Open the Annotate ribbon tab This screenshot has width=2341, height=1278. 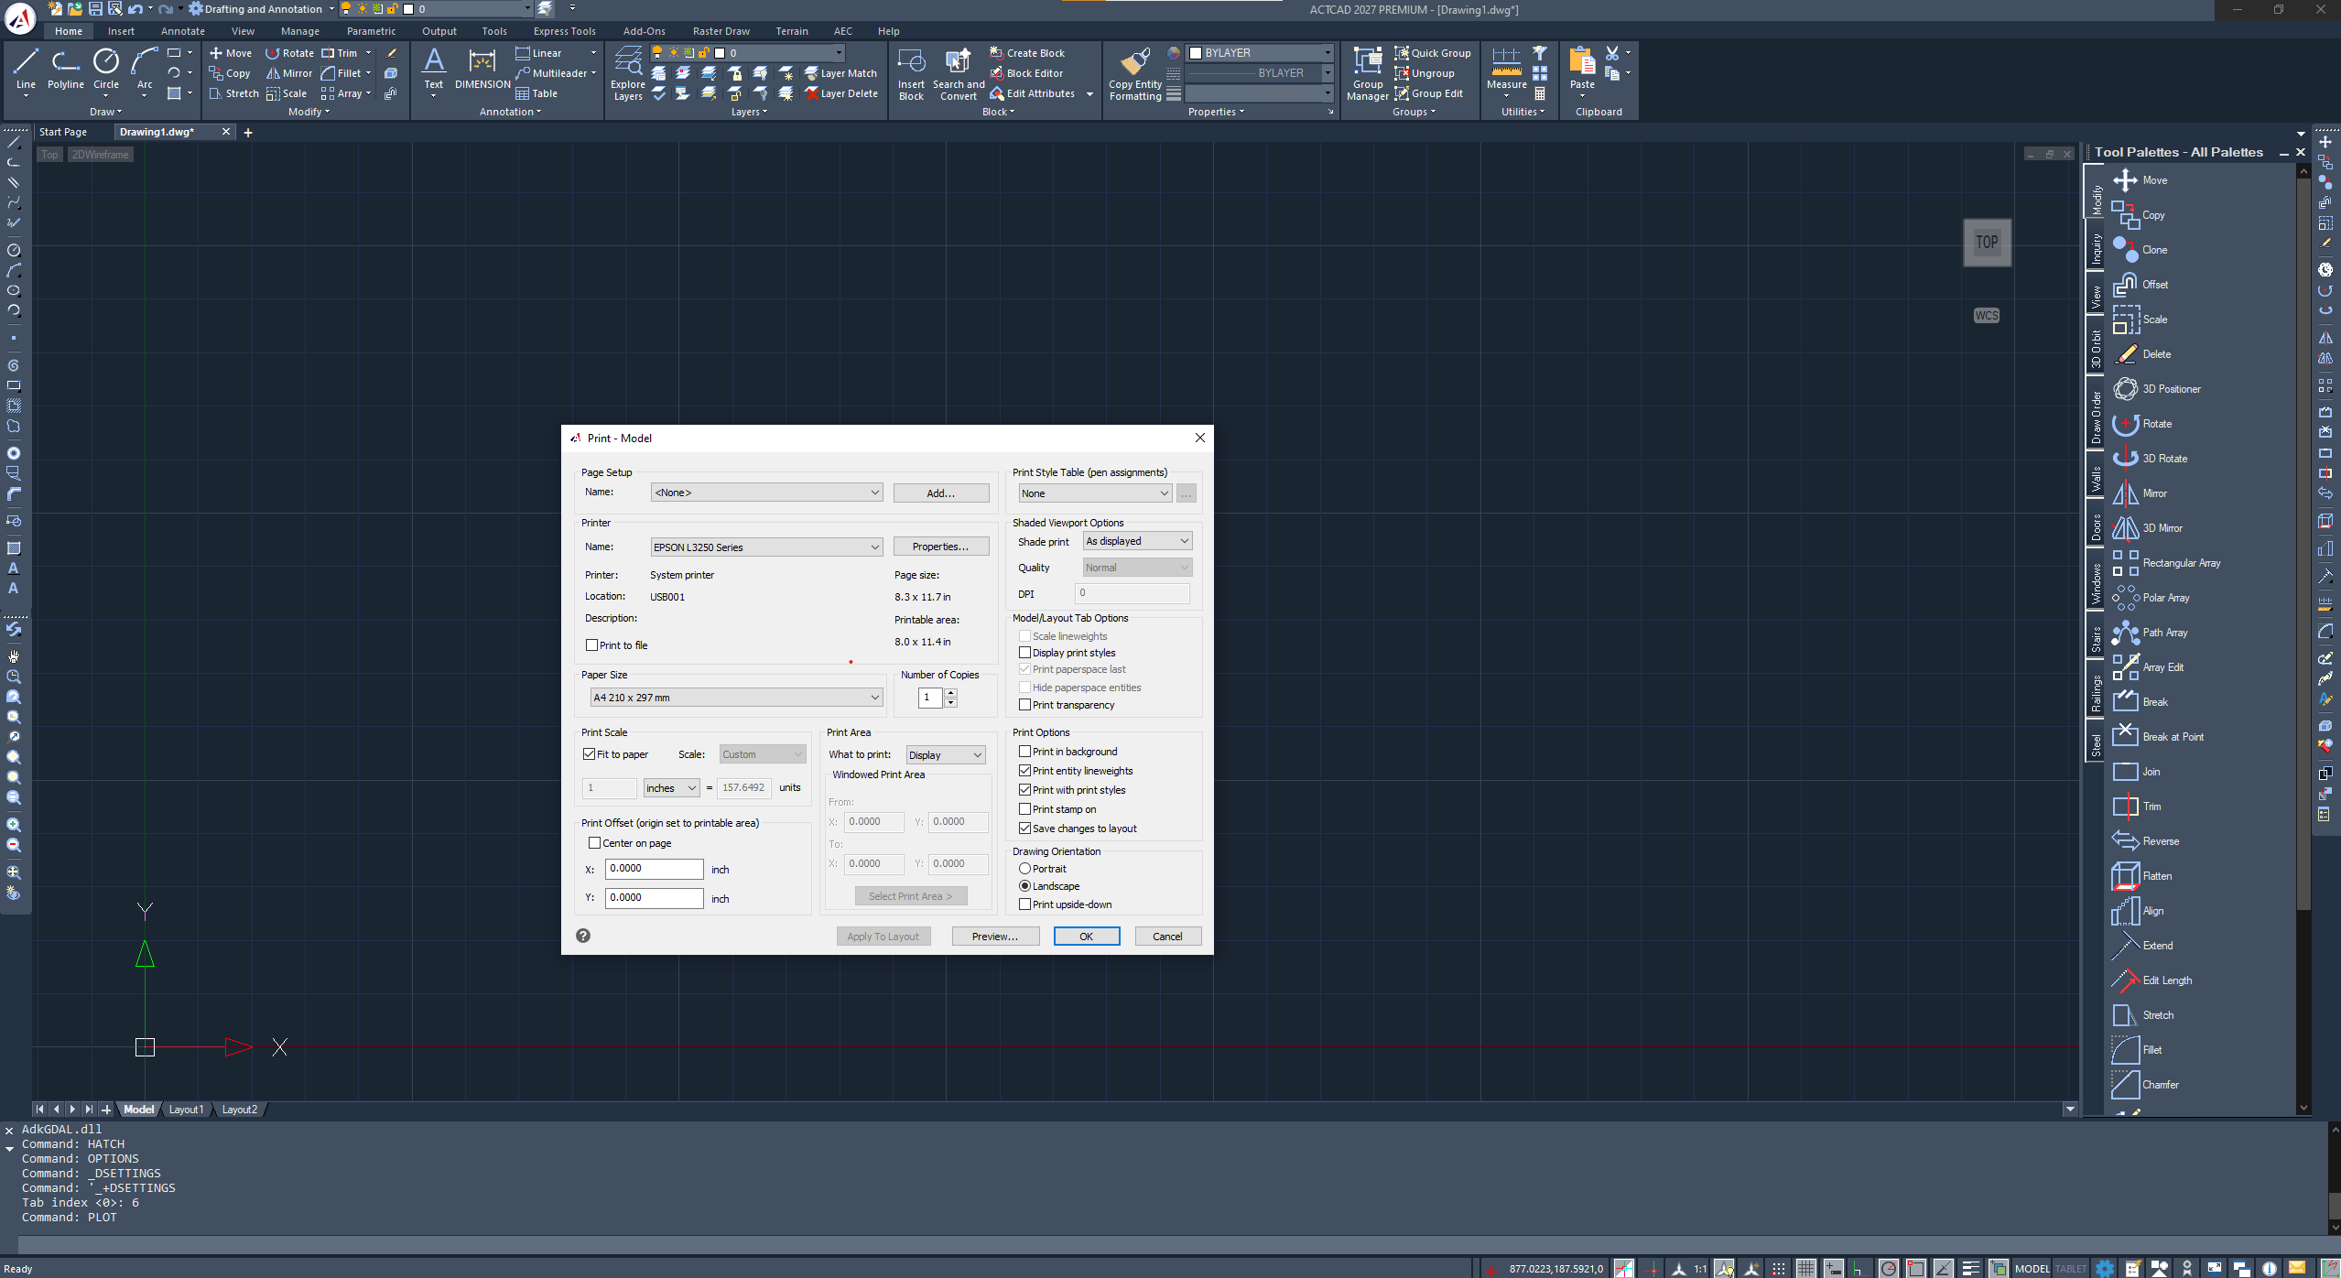[182, 31]
